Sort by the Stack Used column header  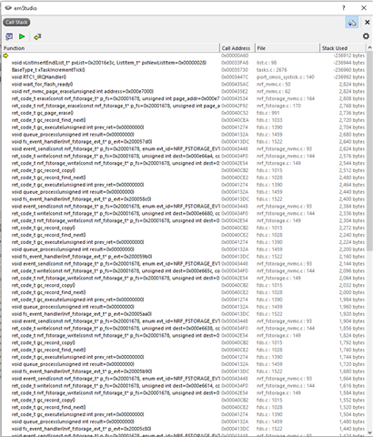point(343,48)
